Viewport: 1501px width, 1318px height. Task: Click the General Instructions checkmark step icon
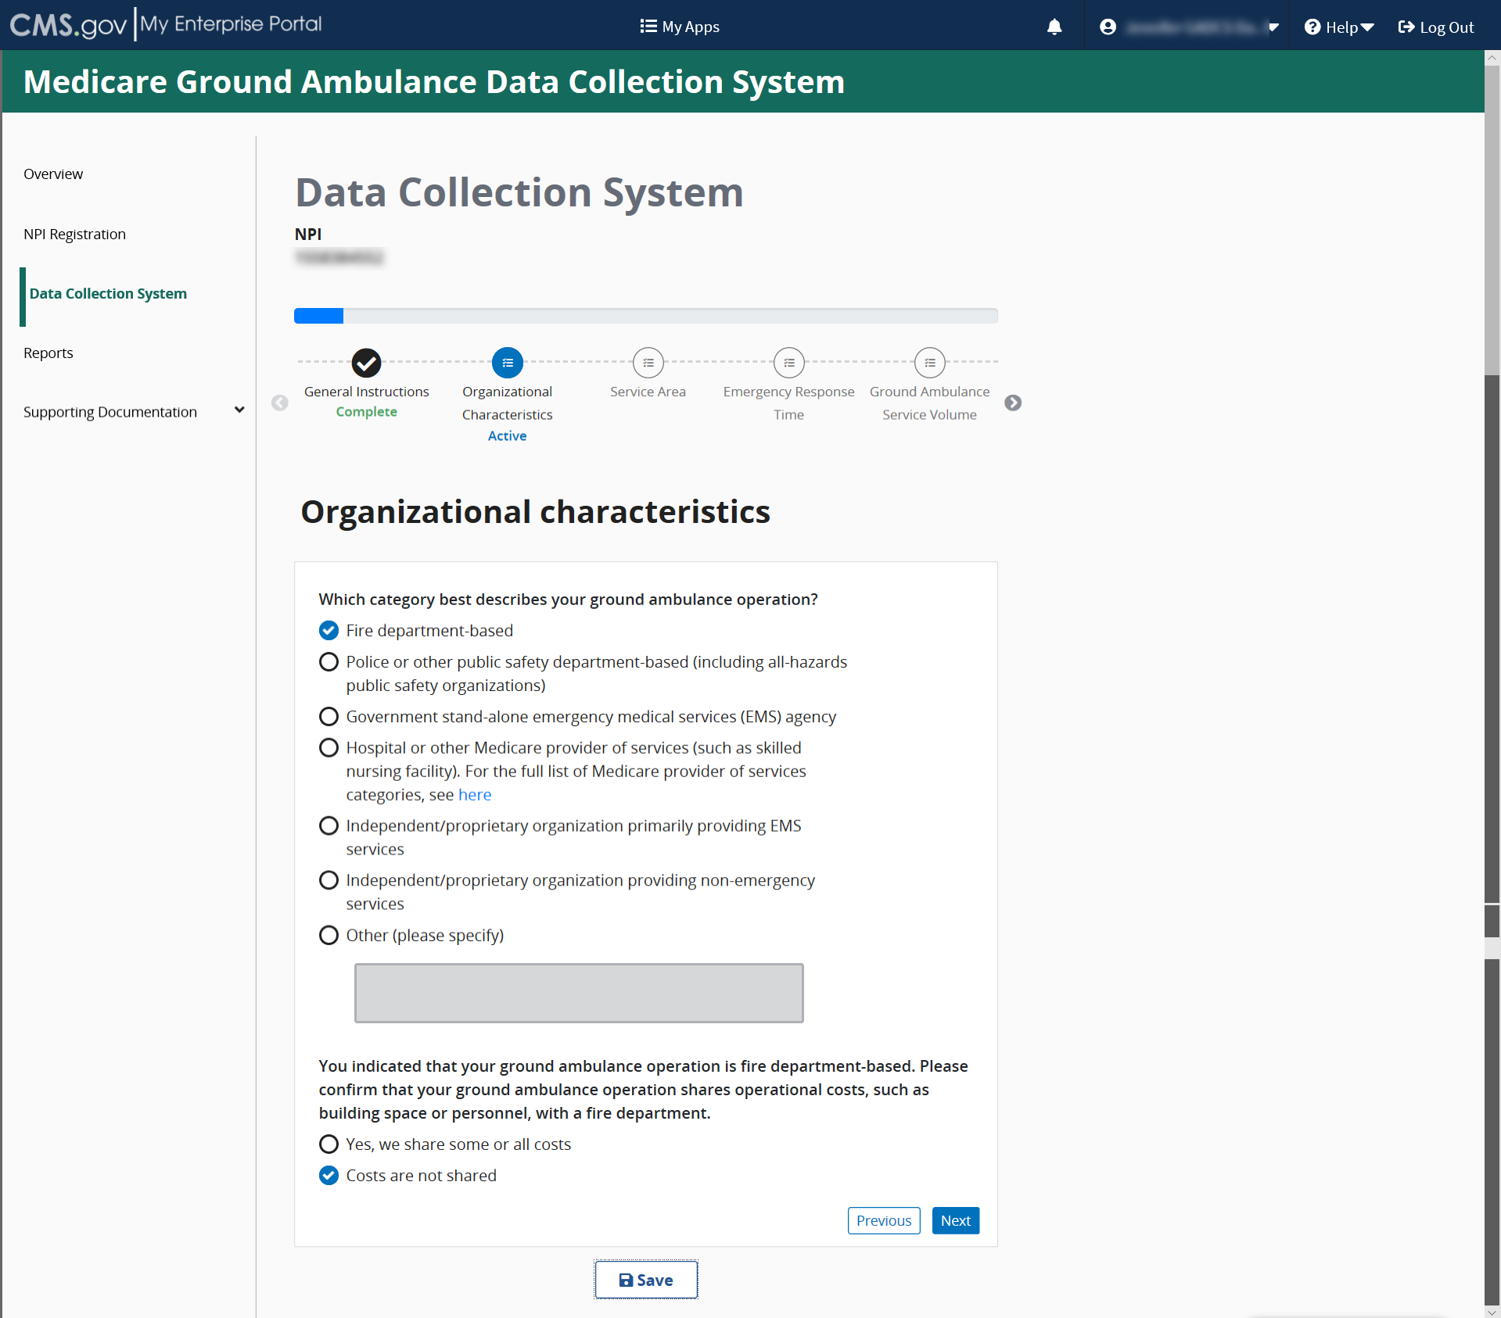pos(366,363)
